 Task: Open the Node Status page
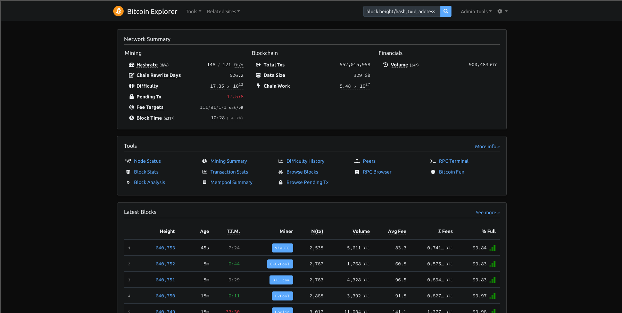pos(147,161)
